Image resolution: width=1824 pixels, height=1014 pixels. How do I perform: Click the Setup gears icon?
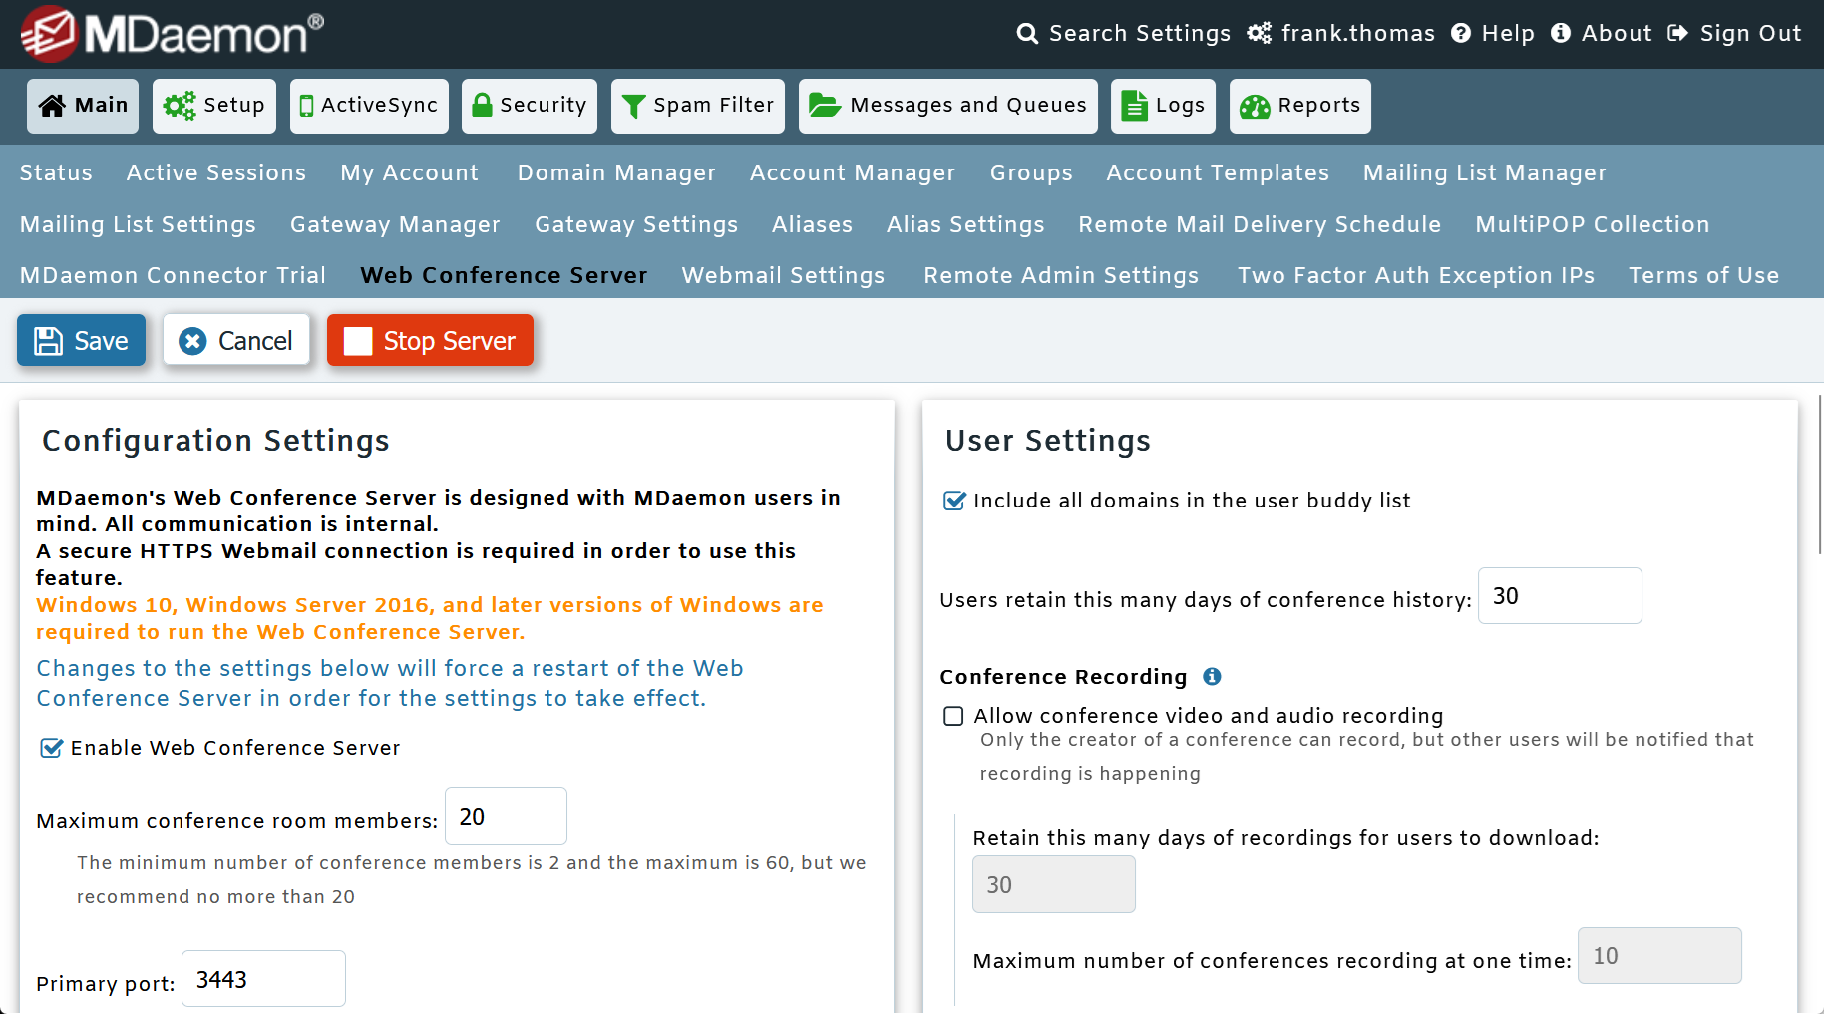pos(180,106)
